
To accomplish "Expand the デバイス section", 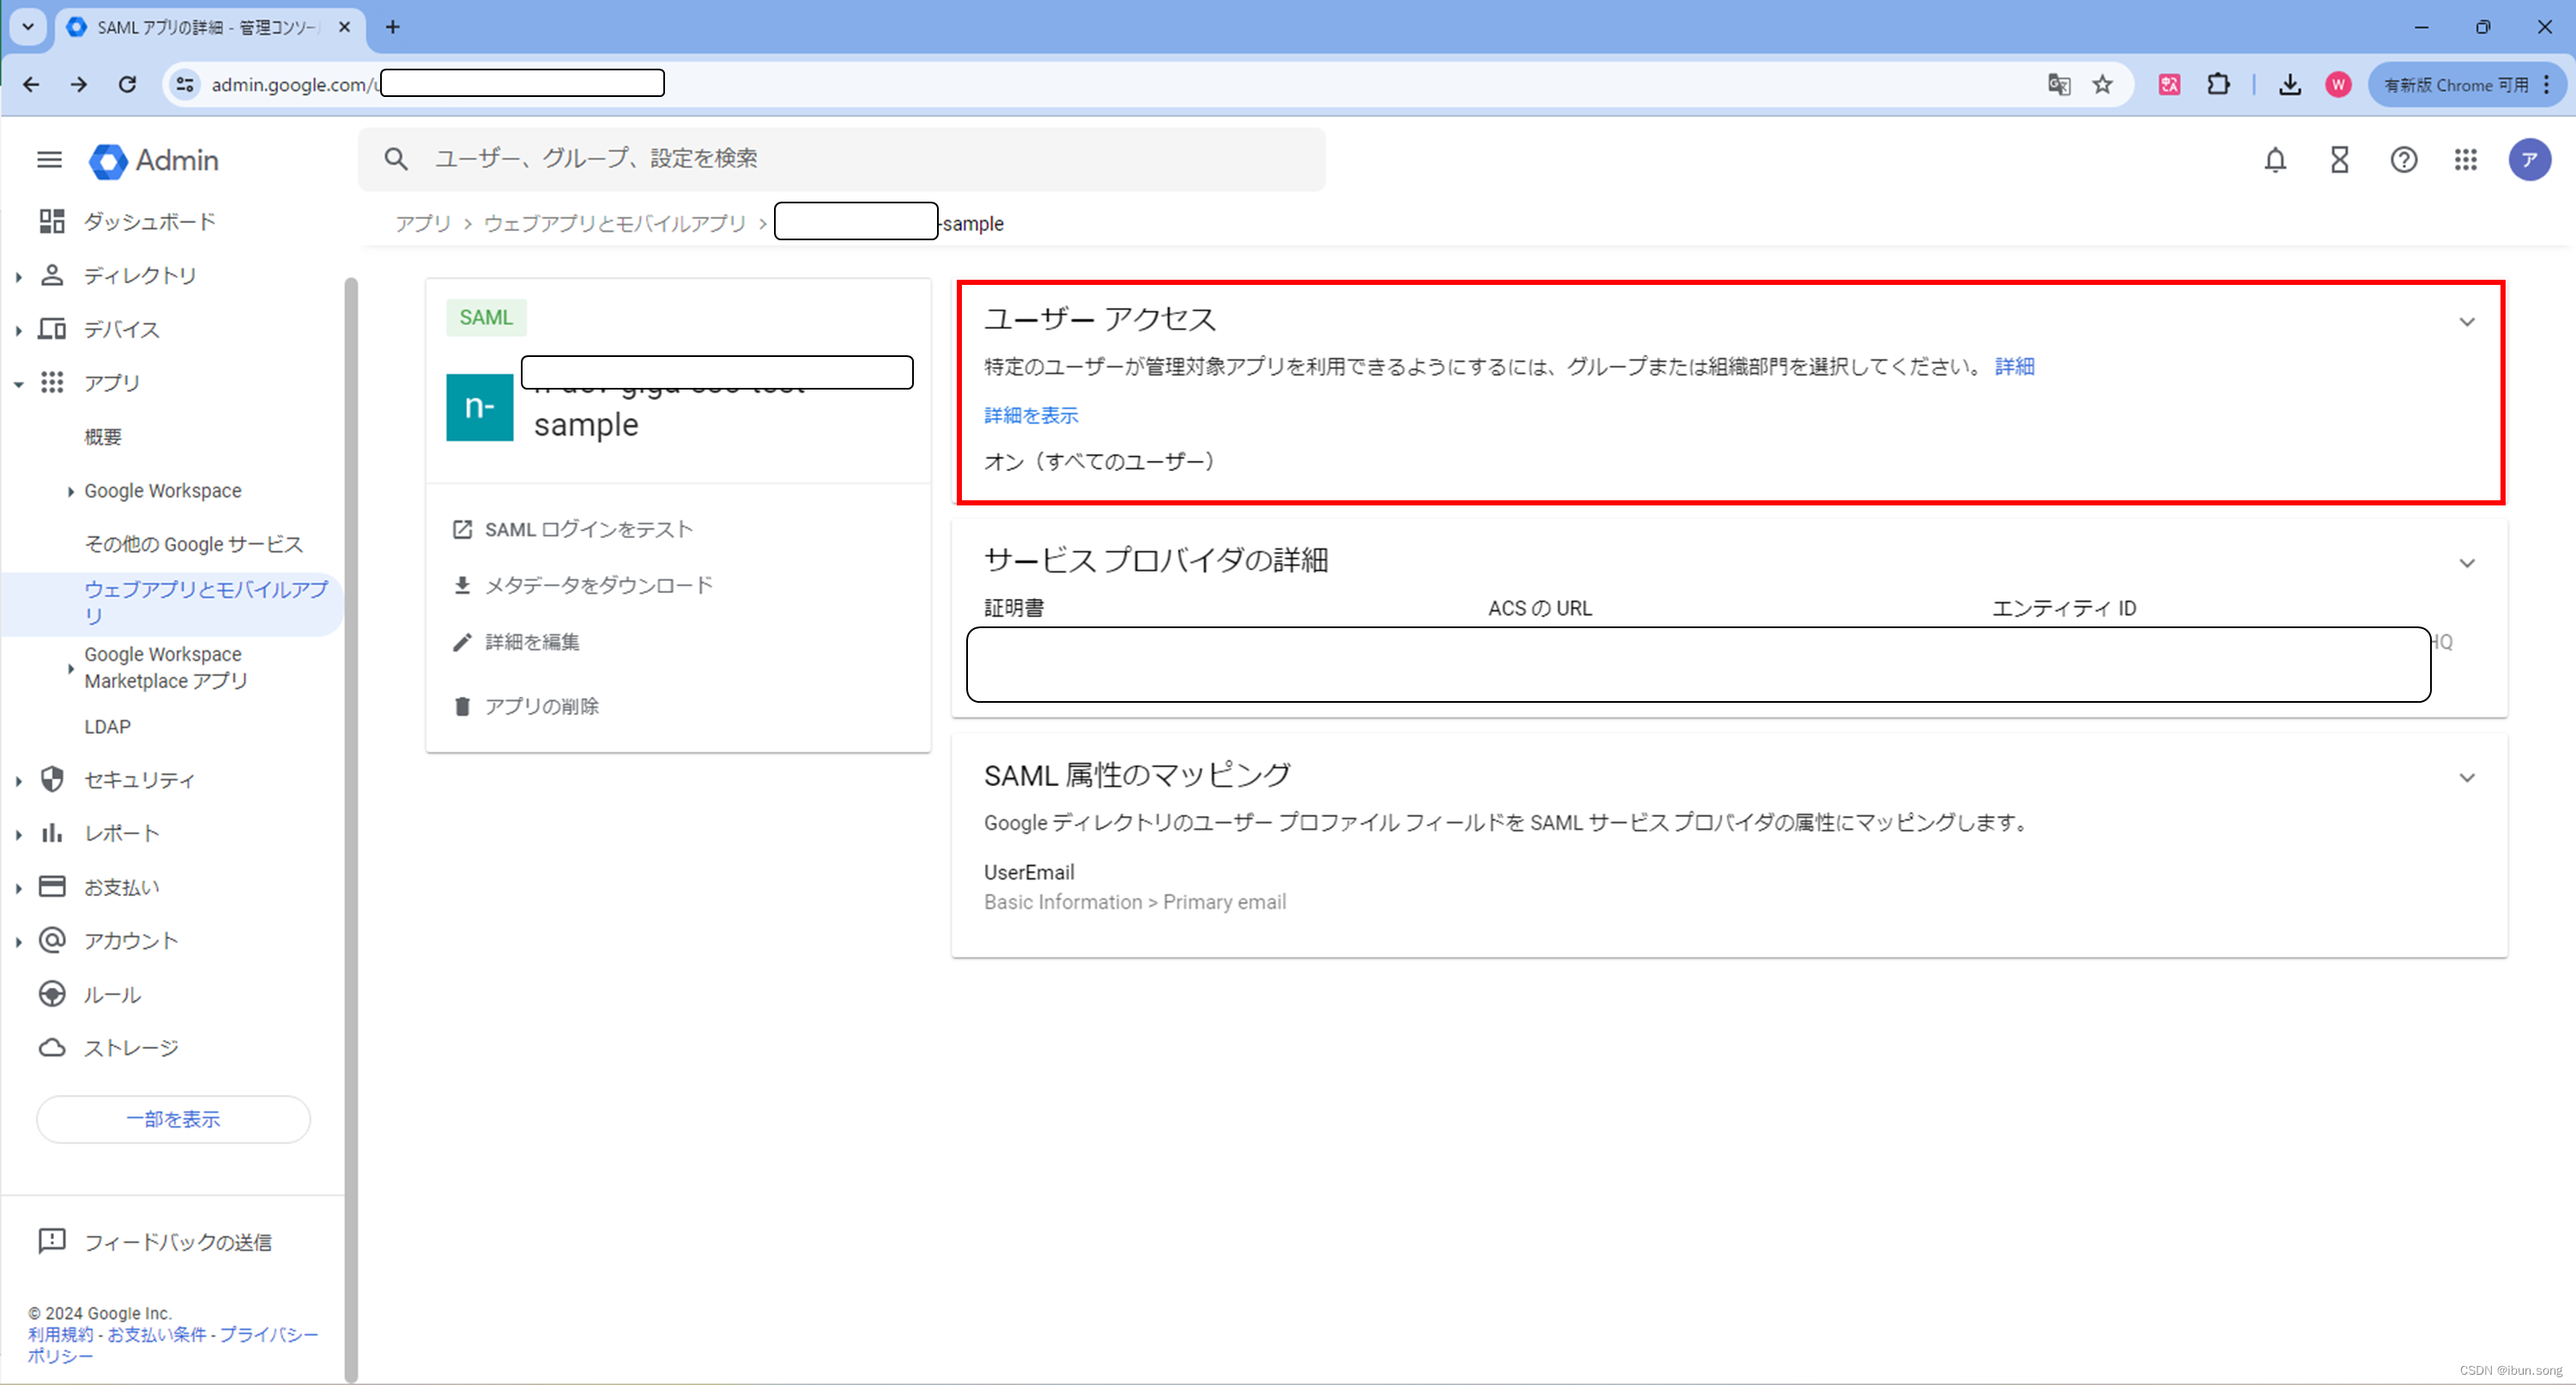I will tap(19, 331).
